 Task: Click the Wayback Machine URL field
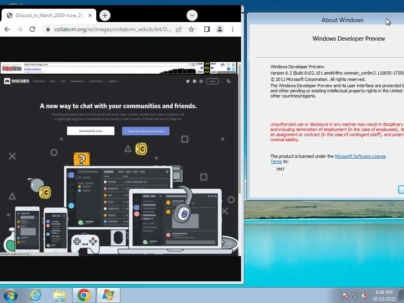[106, 65]
